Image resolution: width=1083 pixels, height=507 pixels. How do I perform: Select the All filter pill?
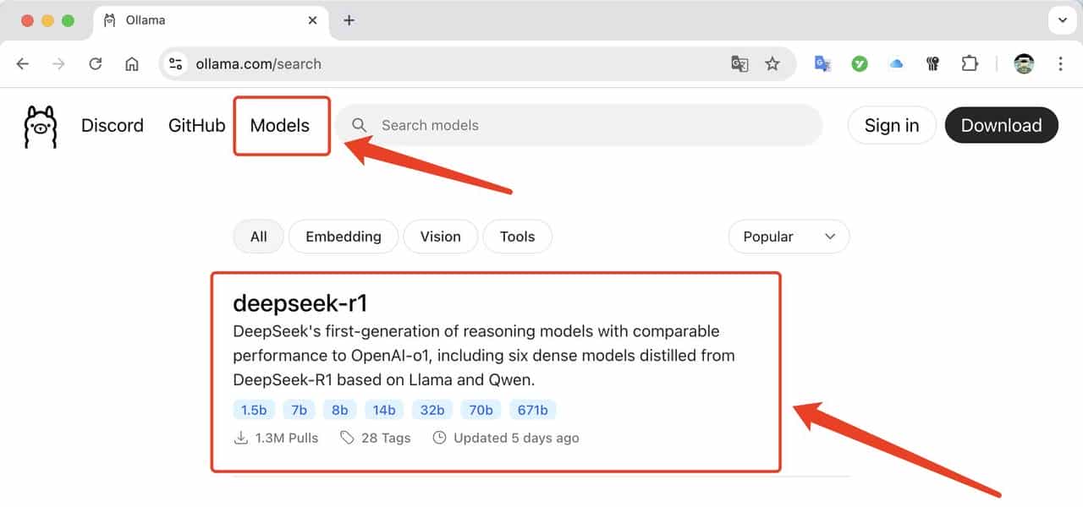[258, 237]
